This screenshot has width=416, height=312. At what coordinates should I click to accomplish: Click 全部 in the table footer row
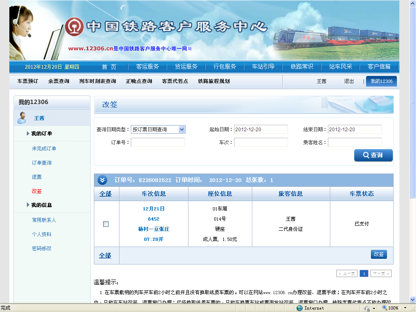(105, 256)
